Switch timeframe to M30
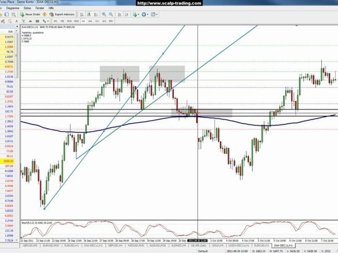This screenshot has height=253, width=338. point(76,21)
